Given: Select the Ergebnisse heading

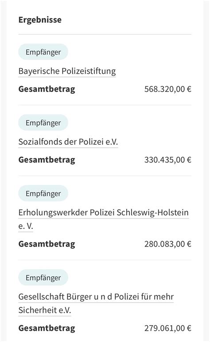Looking at the screenshot, I should click(40, 20).
